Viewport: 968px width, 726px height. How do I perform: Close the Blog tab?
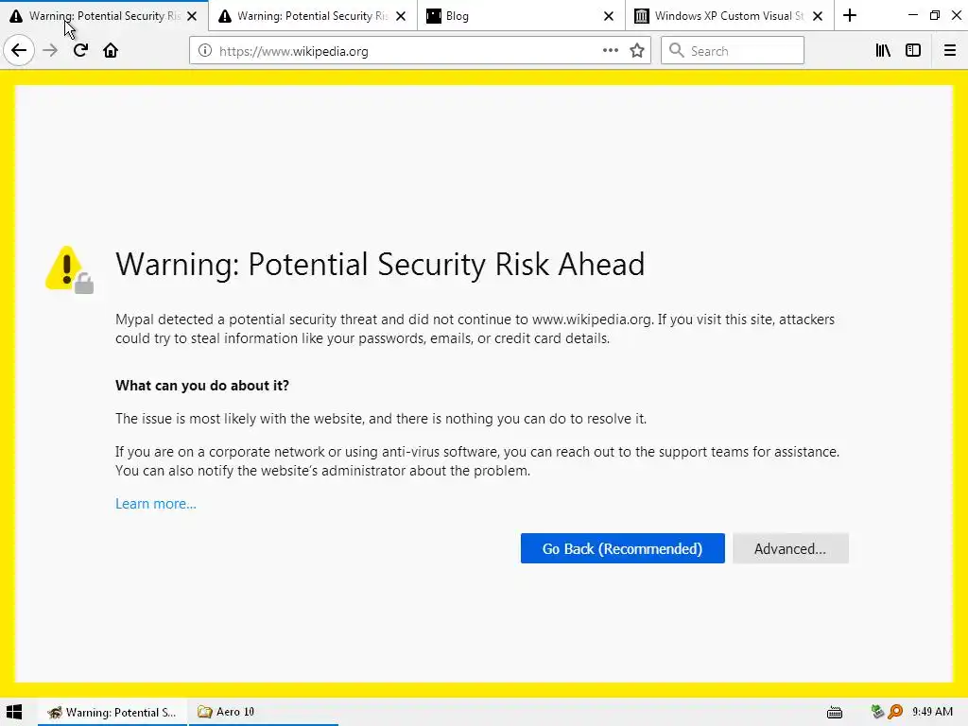click(609, 16)
